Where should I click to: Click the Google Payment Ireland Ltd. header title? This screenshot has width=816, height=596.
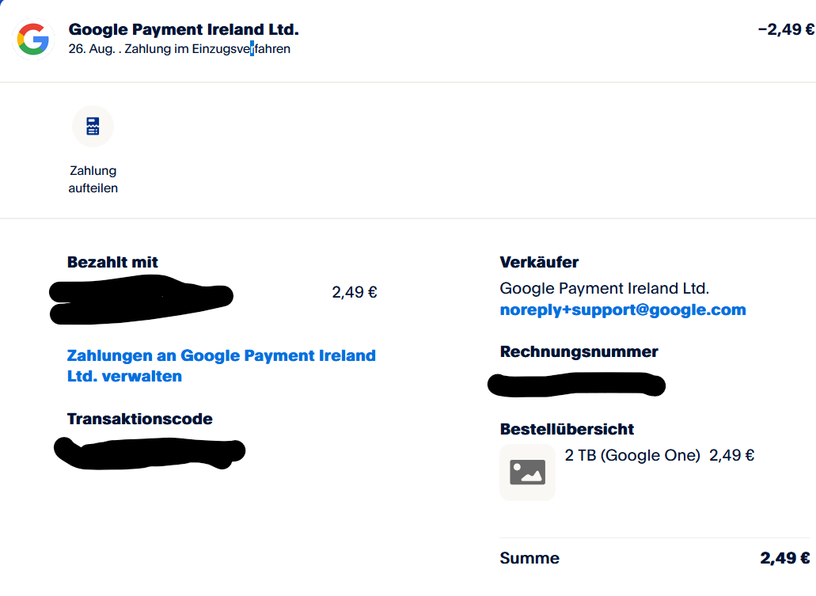point(184,30)
